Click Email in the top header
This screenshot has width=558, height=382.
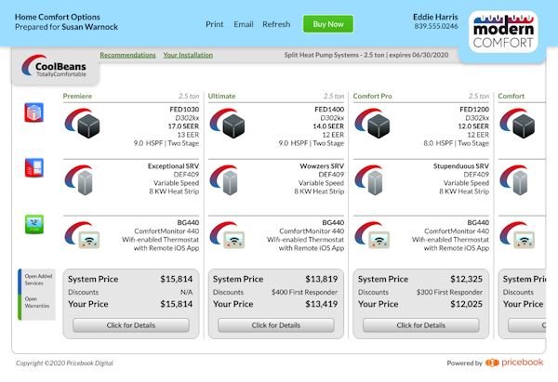tap(243, 24)
